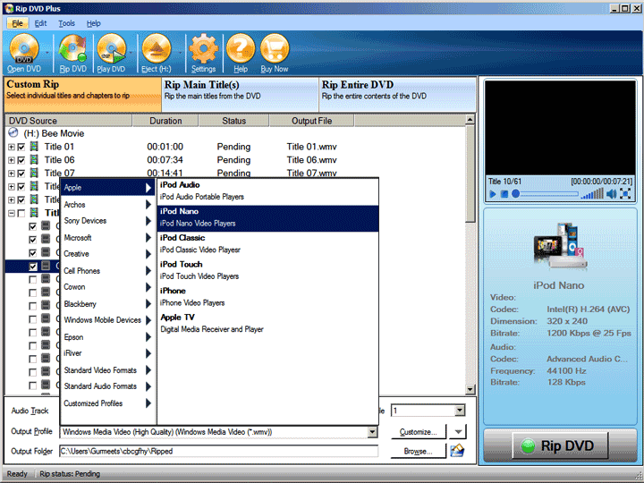The width and height of the screenshot is (644, 483).
Task: Expand the Title 01 tree node
Action: click(x=12, y=147)
